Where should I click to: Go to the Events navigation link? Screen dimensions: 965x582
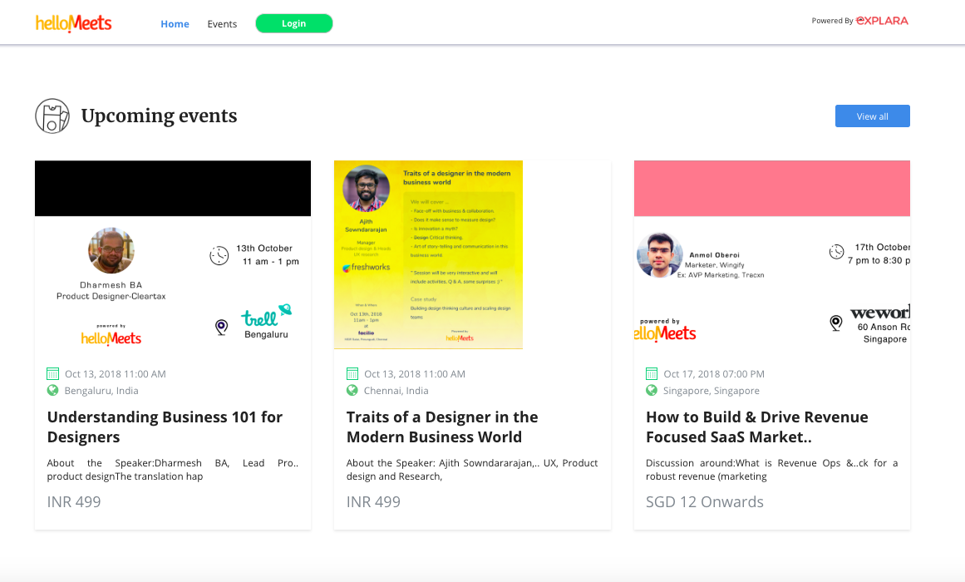[x=222, y=24]
